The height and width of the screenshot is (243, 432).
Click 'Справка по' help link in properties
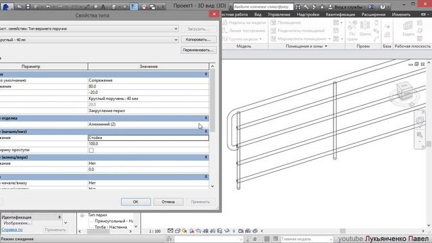[x=12, y=230]
